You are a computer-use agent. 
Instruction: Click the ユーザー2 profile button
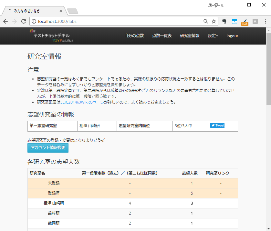216,5
